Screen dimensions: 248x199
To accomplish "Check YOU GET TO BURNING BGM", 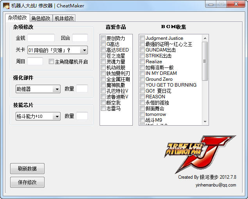I will [x=142, y=85].
